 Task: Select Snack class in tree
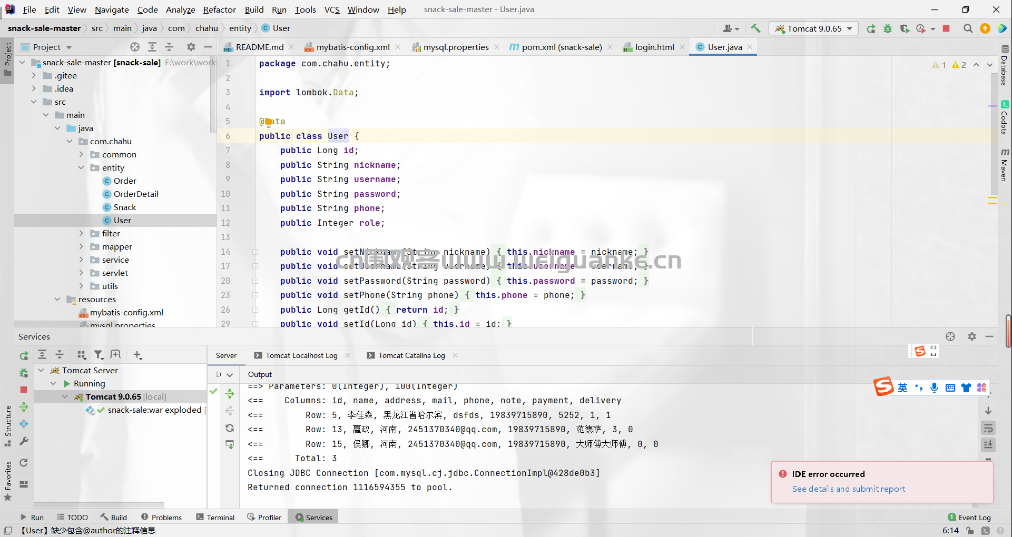(125, 207)
